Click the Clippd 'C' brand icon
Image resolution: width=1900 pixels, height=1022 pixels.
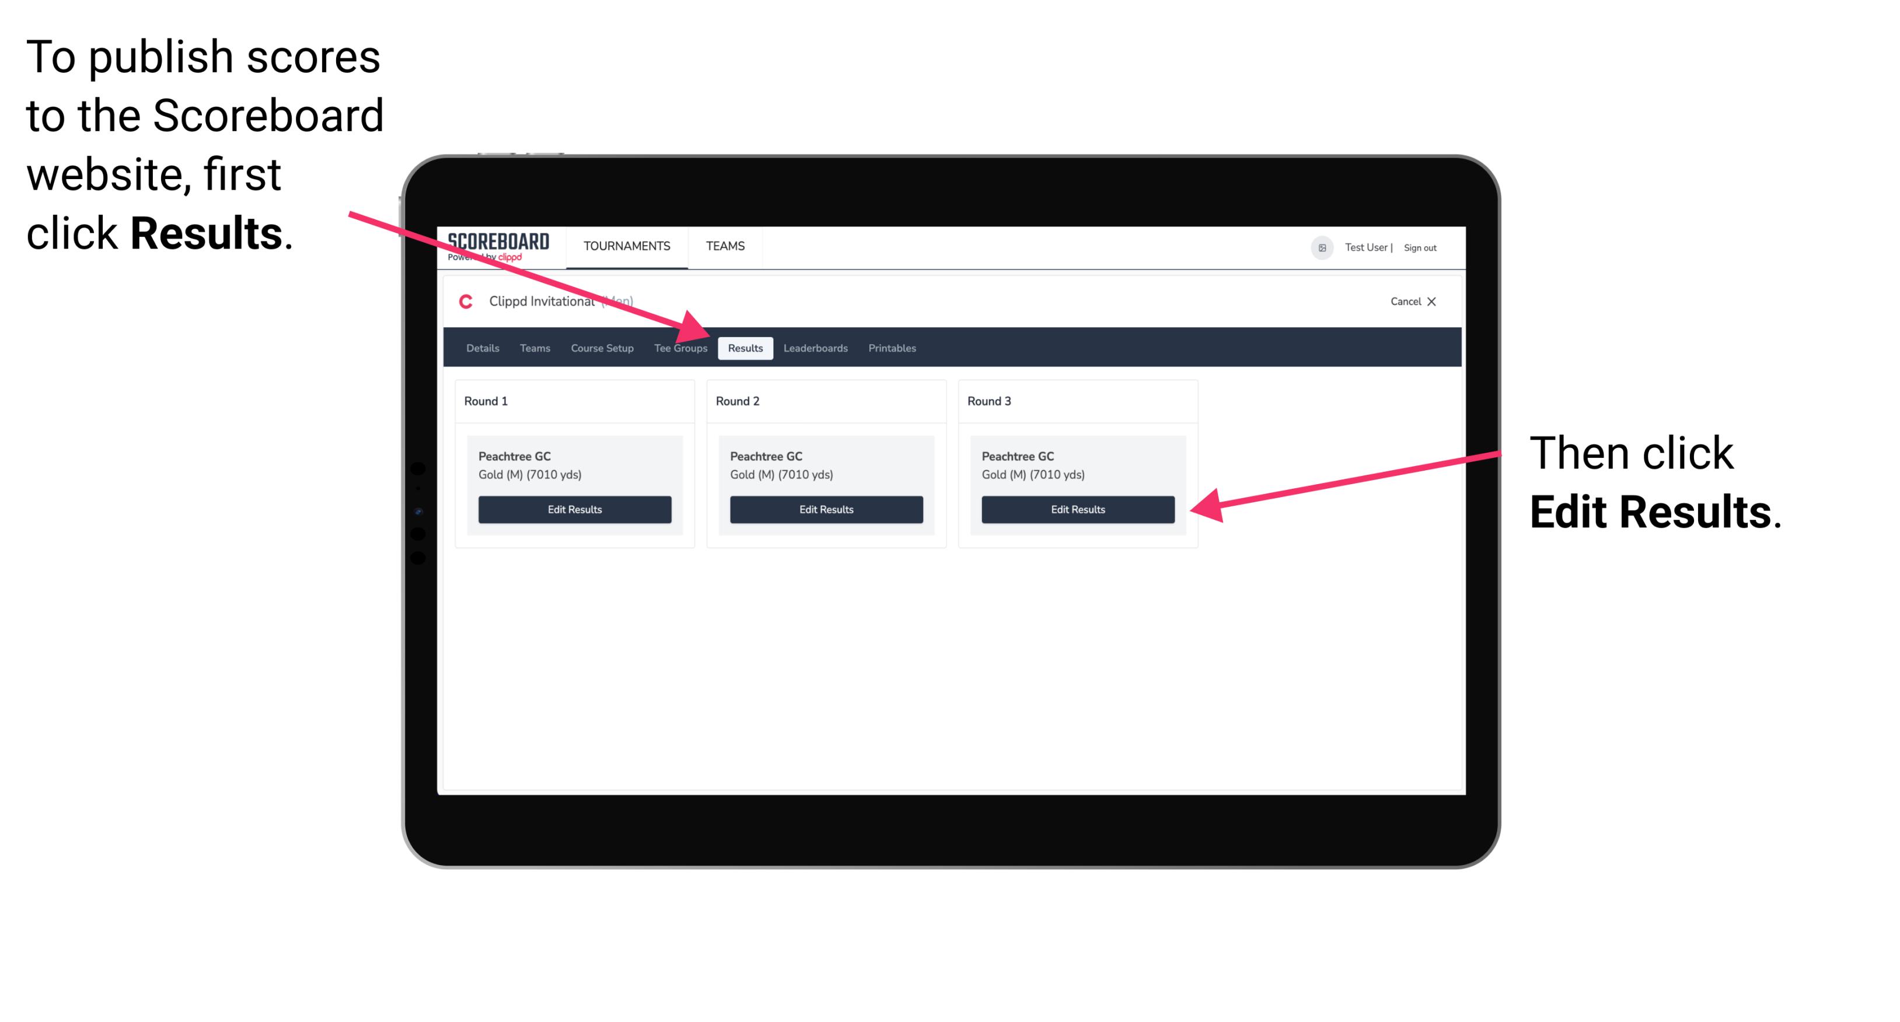[x=462, y=301]
